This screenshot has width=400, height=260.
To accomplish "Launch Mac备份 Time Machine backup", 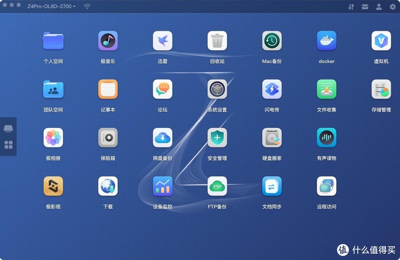I will pos(272,41).
